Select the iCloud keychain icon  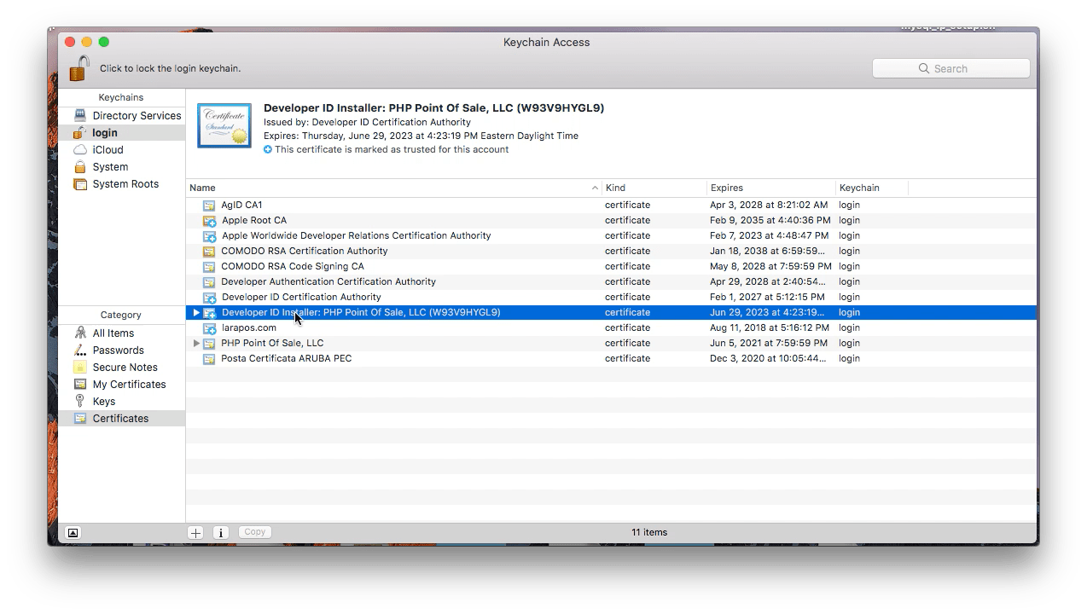80,149
